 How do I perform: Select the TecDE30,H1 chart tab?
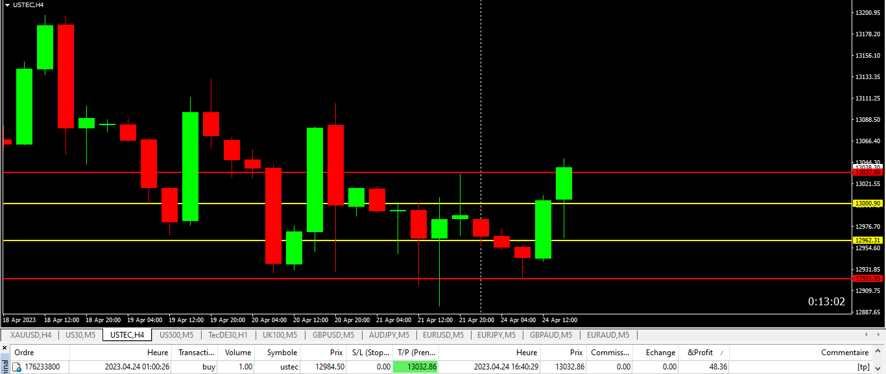[x=228, y=335]
